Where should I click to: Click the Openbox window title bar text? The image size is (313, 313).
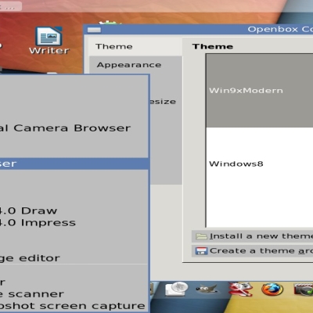coord(280,30)
